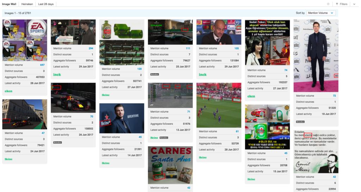The height and width of the screenshot is (192, 361).
Task: Click latest activity date 15 Jun 2017
Action: (280, 172)
